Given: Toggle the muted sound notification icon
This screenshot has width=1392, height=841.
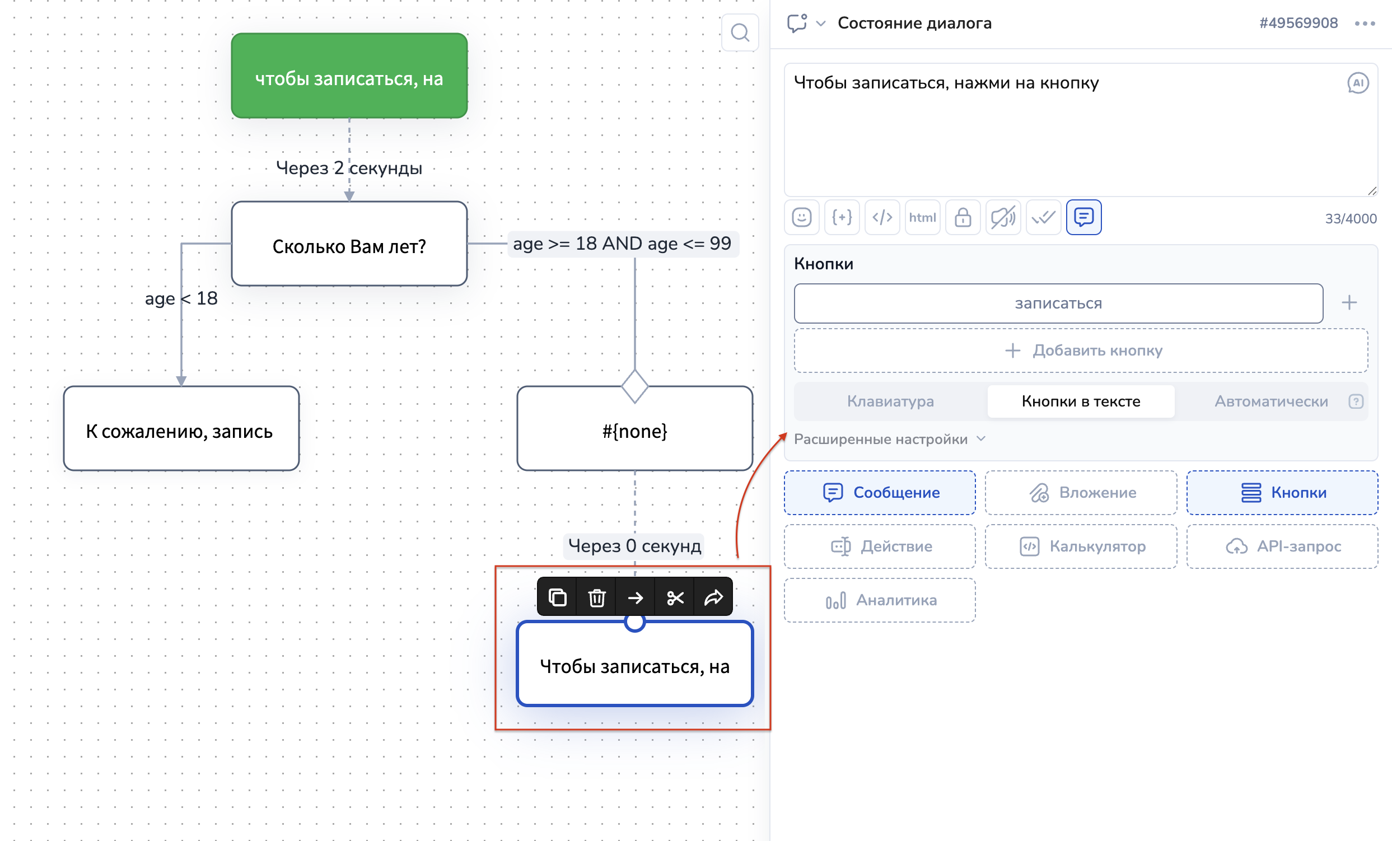Looking at the screenshot, I should tap(1003, 217).
